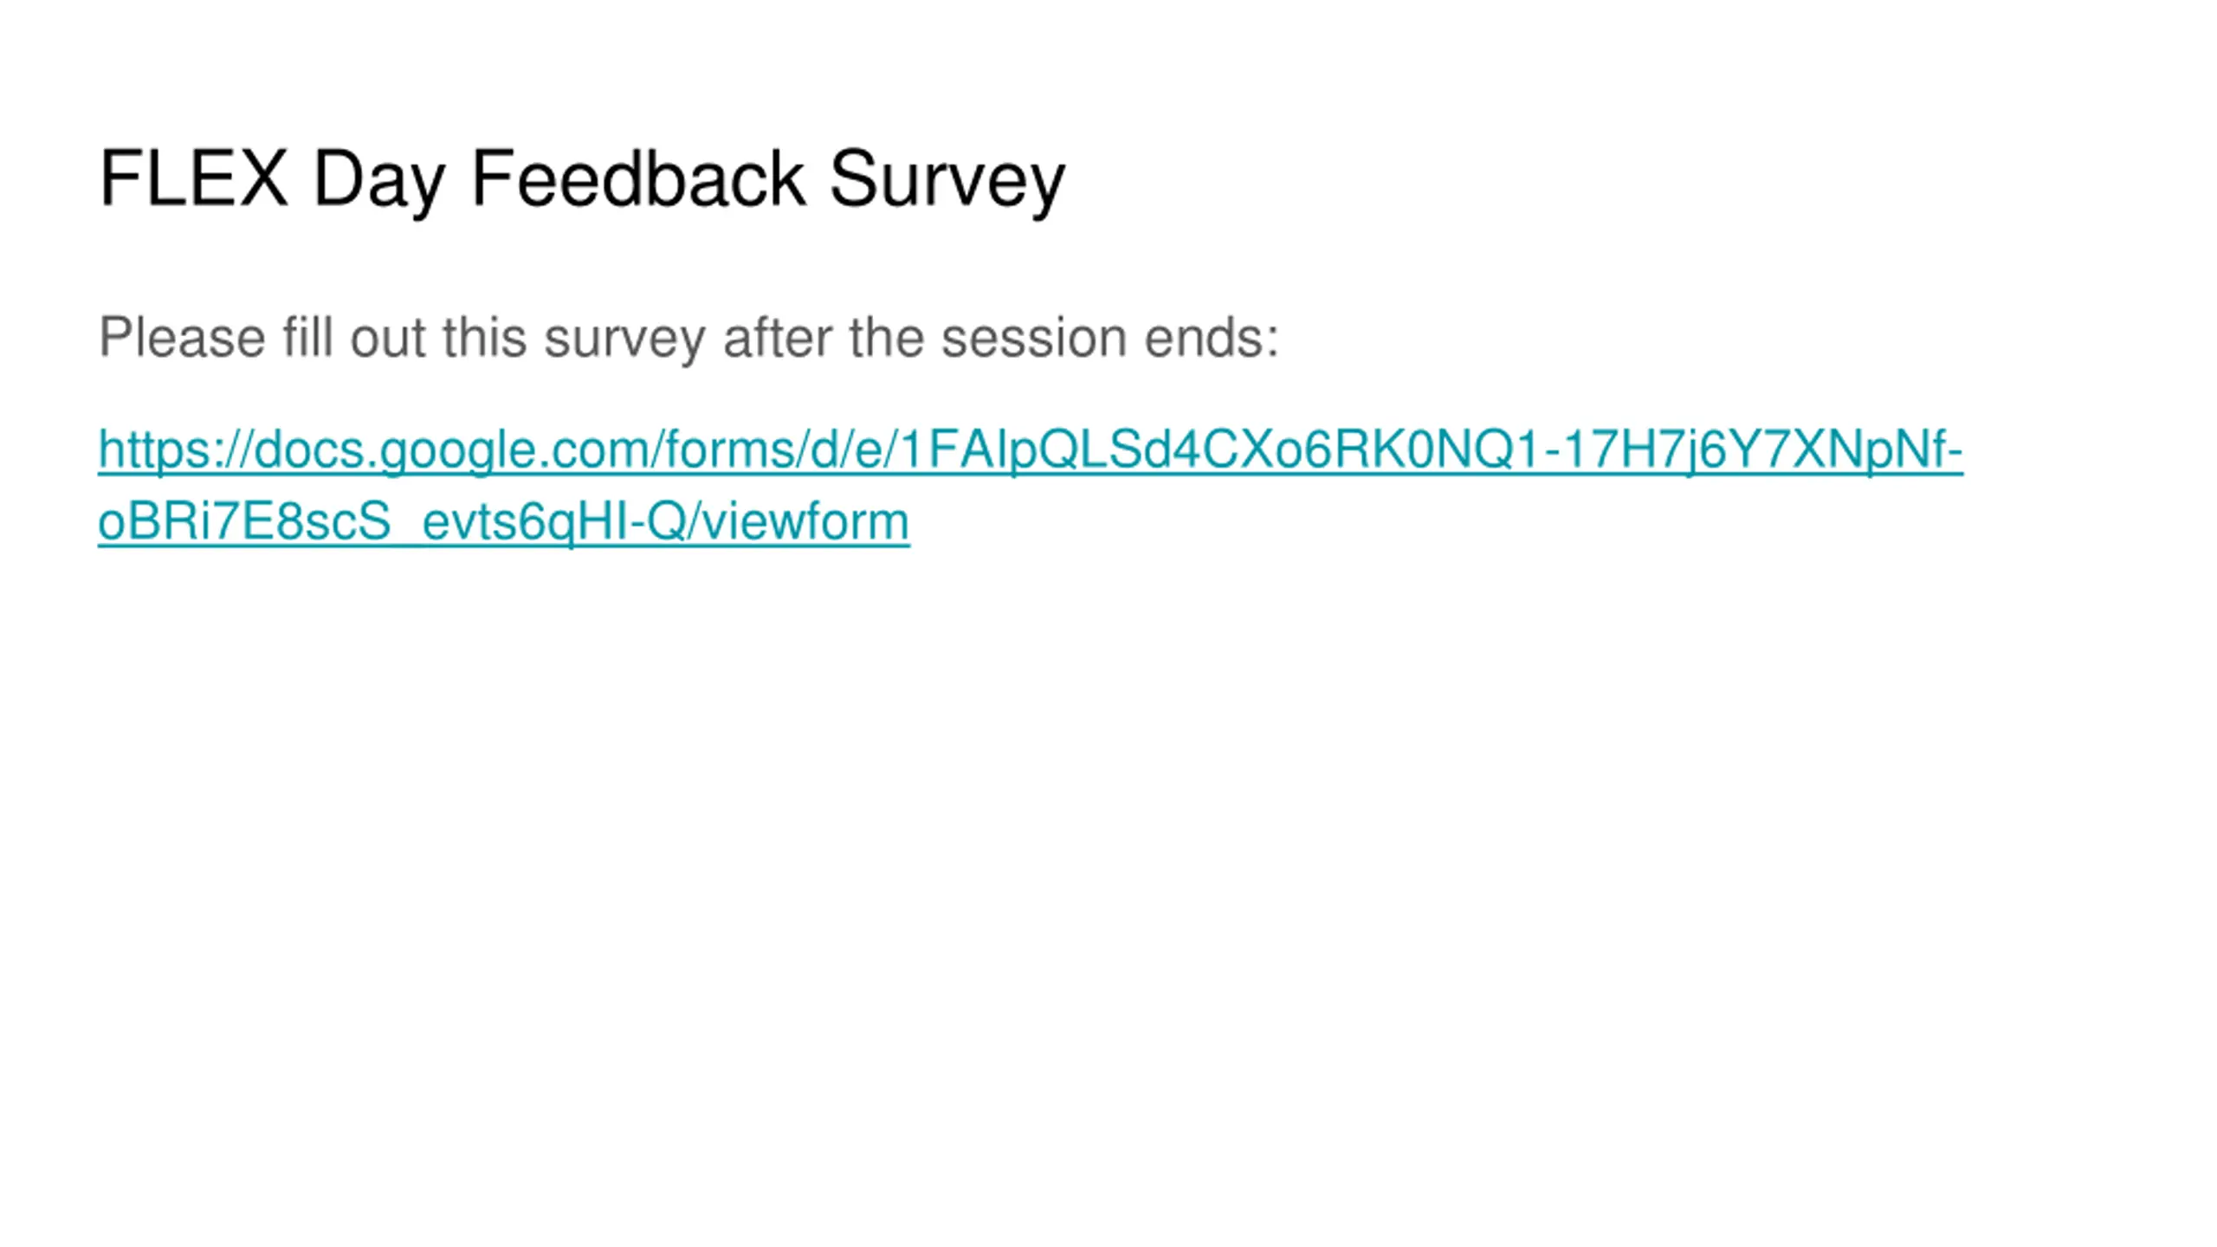Click 'https://' at the start of the link

[x=176, y=450]
